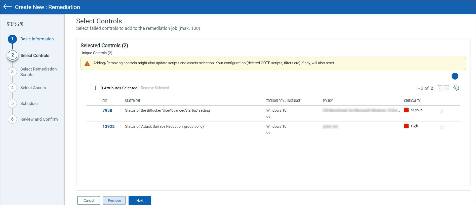Open control CID 13922 link
Viewport: 476px width, 205px height.
coord(108,126)
